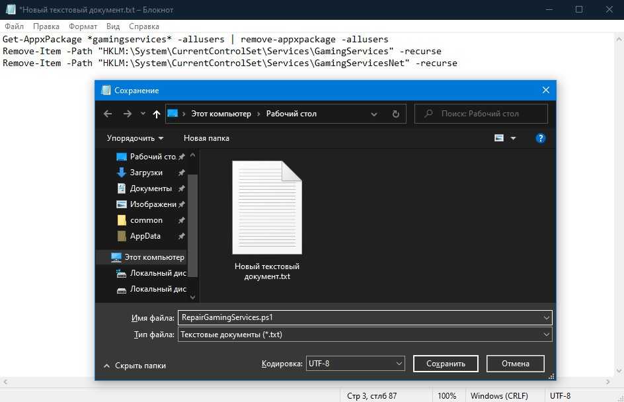The image size is (624, 402).
Task: Open the Формат menu in Notepad
Action: coord(83,26)
